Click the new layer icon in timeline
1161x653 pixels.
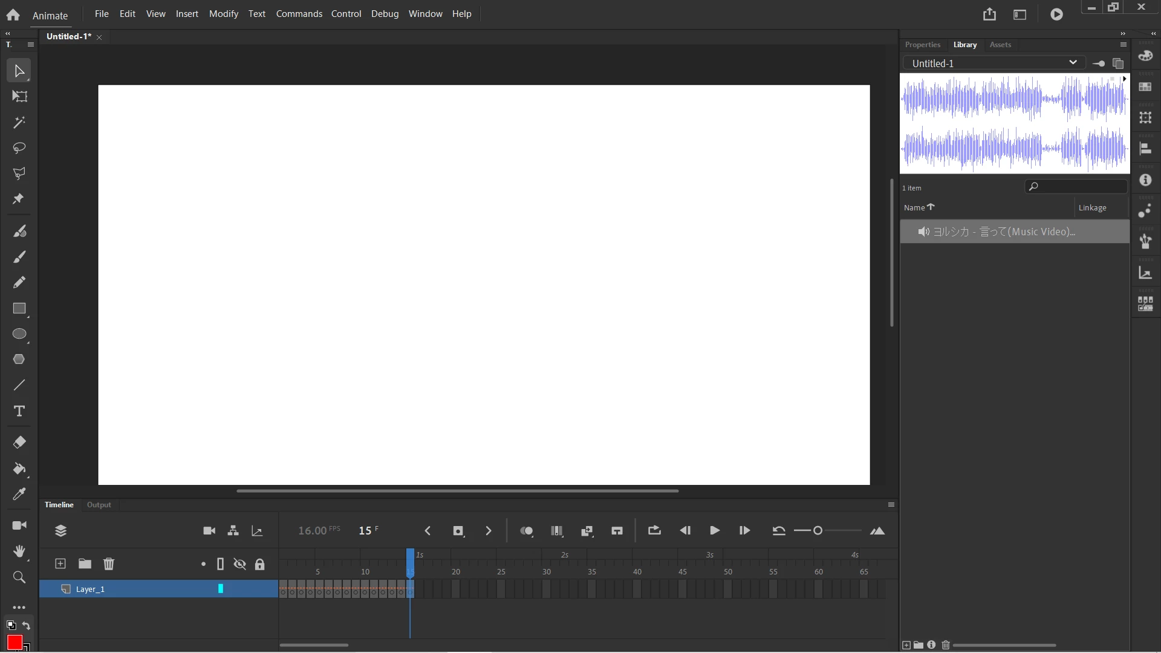tap(60, 564)
